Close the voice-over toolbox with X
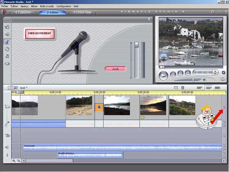229x172 pixels. pyautogui.click(x=149, y=19)
